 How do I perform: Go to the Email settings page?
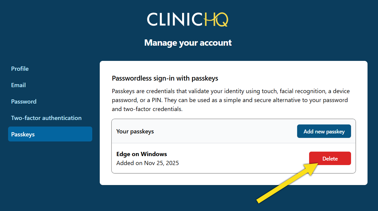click(x=18, y=85)
